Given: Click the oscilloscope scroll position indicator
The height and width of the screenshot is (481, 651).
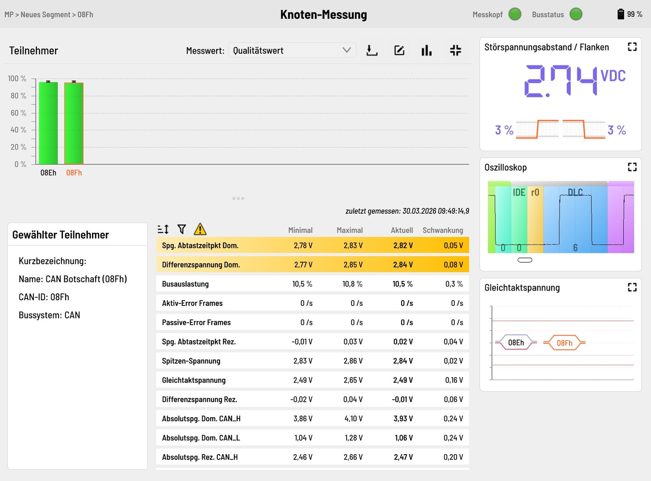Looking at the screenshot, I should [x=524, y=260].
